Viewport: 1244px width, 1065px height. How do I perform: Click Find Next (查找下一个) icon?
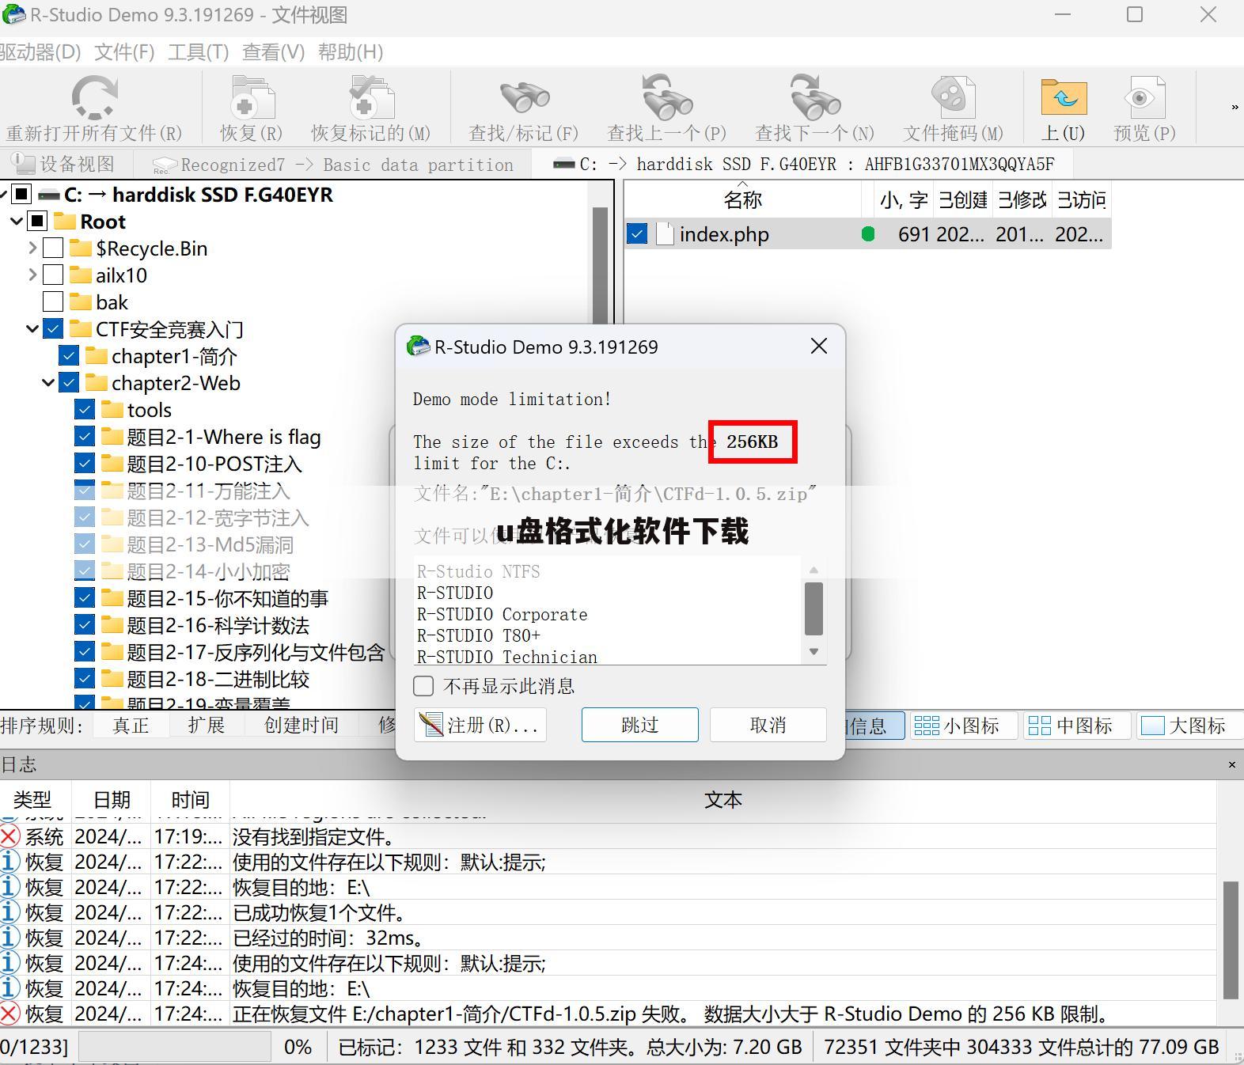point(814,97)
